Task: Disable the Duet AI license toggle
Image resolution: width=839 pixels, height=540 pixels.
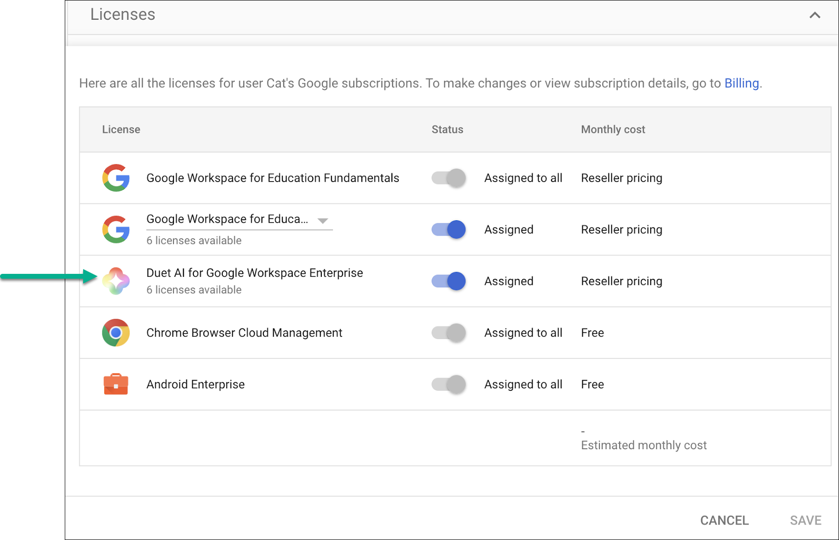Action: click(448, 281)
